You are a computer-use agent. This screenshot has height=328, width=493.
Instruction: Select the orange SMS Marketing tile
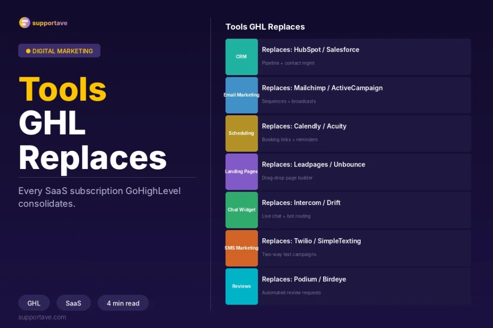click(x=242, y=248)
